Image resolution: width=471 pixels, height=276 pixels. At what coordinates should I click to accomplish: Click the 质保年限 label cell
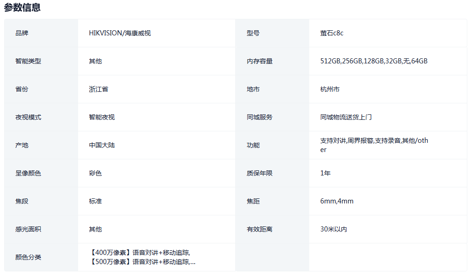259,173
